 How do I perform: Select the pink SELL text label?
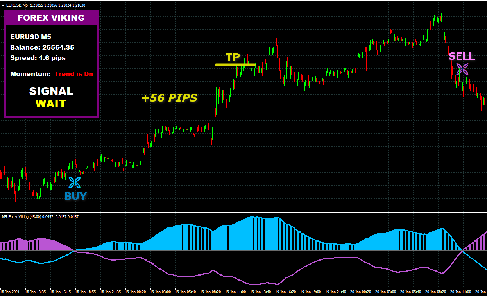pos(462,57)
